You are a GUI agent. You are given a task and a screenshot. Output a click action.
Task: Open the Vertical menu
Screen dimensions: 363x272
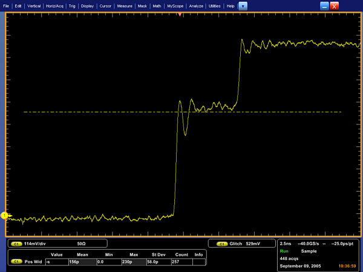(x=34, y=5)
